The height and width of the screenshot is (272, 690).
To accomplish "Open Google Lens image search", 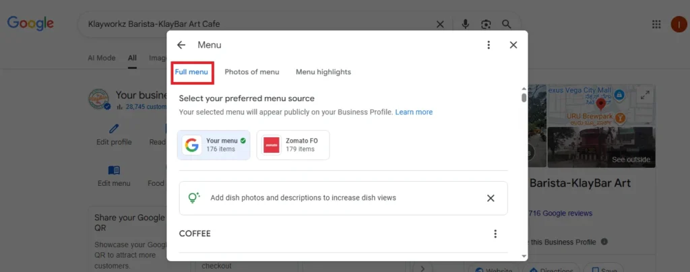I will 486,24.
